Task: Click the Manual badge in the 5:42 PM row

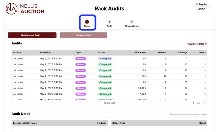Action: 81,59
